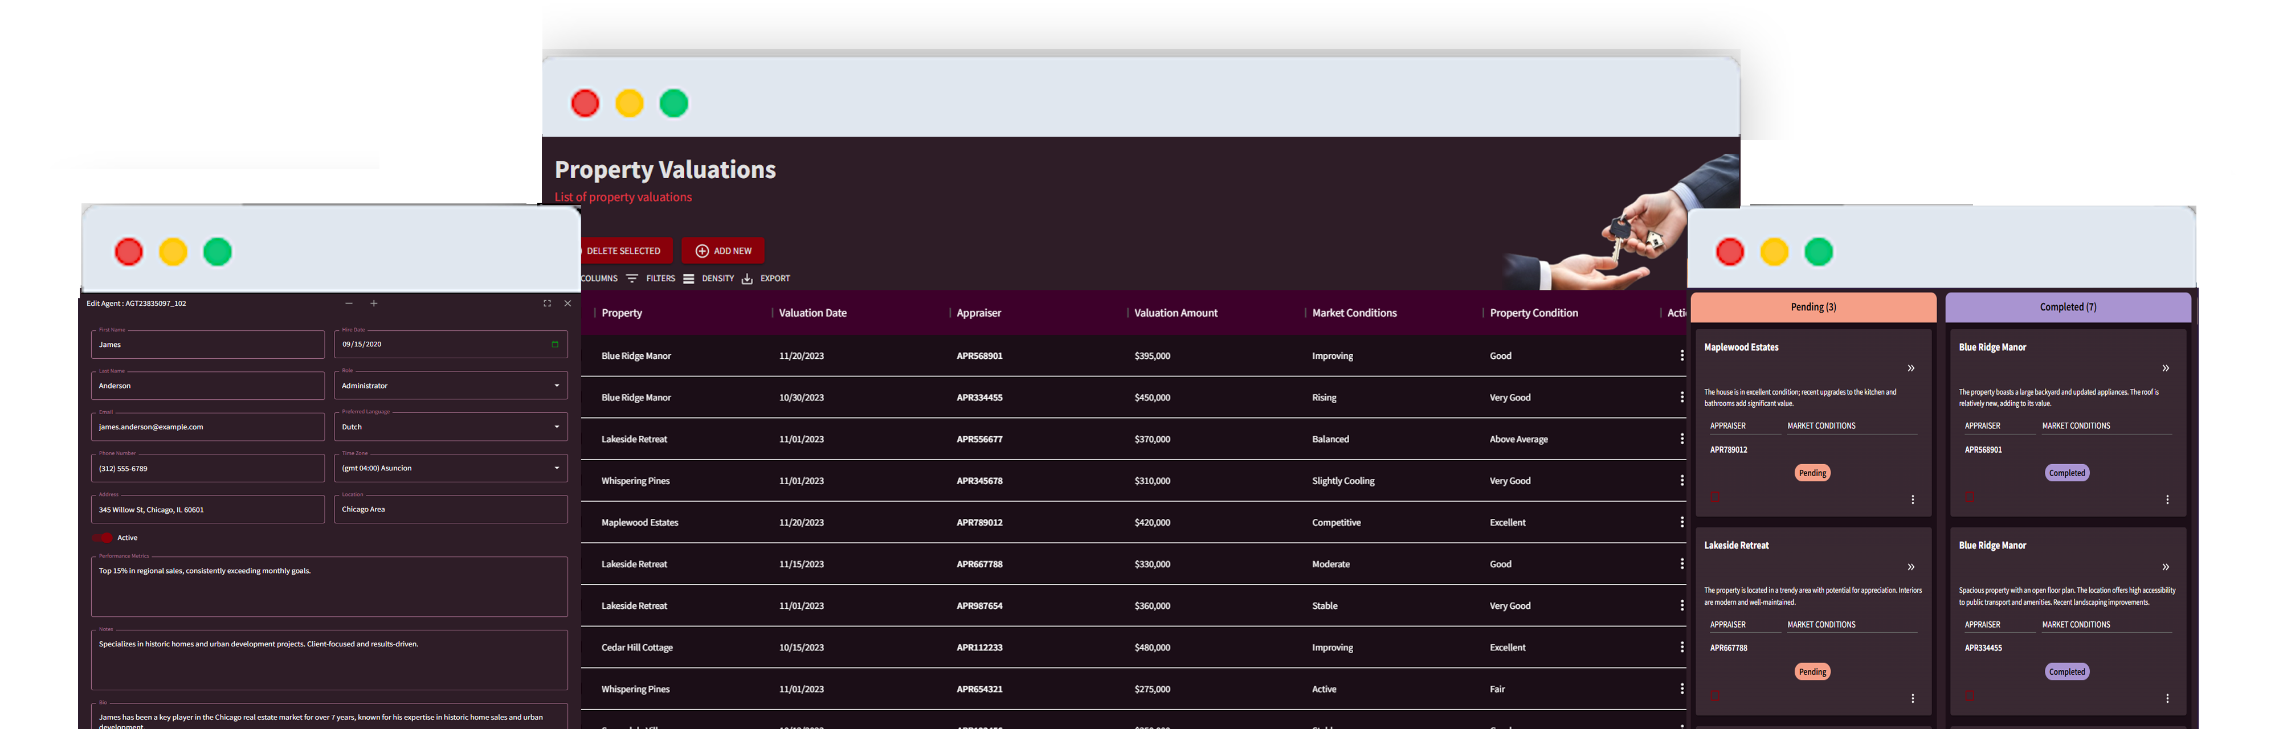This screenshot has height=729, width=2279.
Task: Click the DELETE SELECTED button
Action: (624, 251)
